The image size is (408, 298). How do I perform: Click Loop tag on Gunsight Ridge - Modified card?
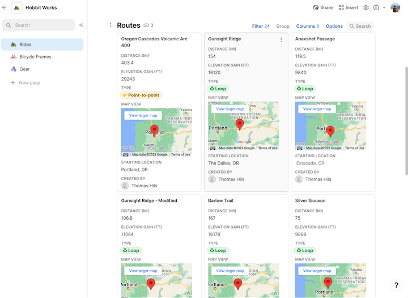pos(131,250)
